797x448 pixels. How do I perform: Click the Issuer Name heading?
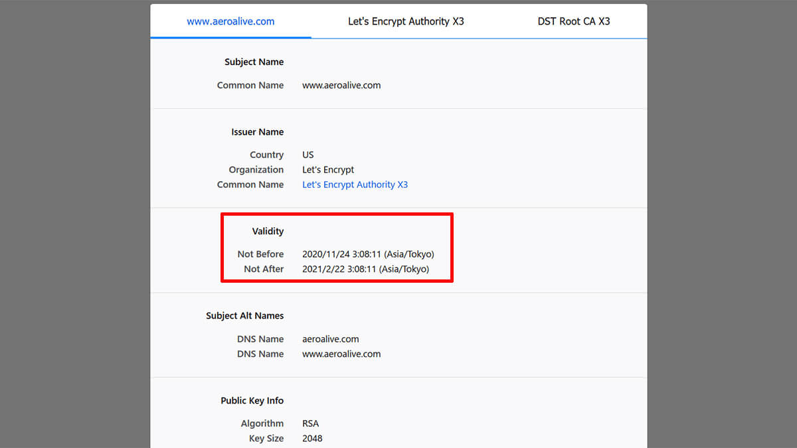tap(257, 131)
